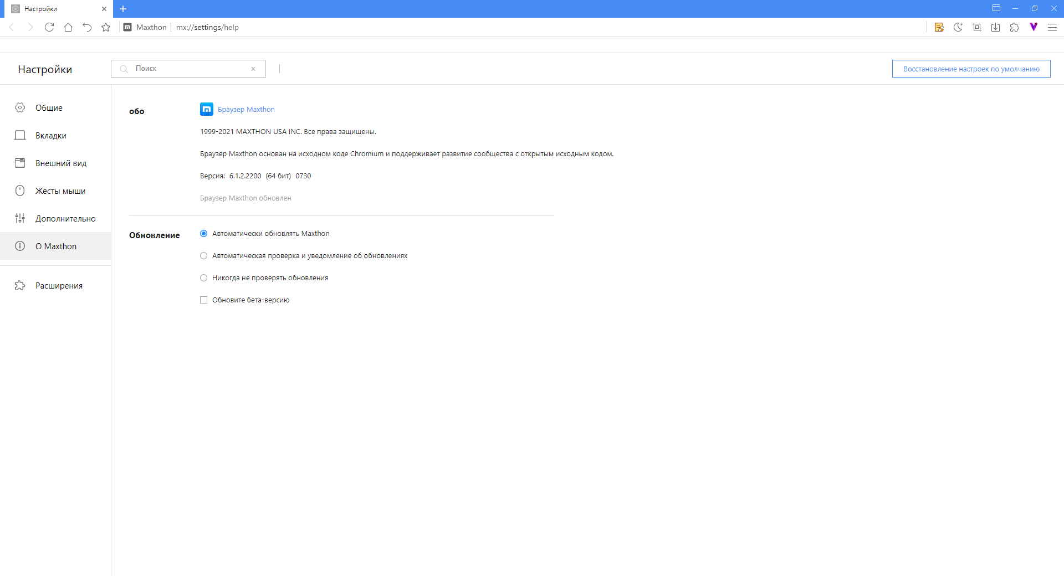Reload the current page
The width and height of the screenshot is (1064, 576).
coord(49,27)
